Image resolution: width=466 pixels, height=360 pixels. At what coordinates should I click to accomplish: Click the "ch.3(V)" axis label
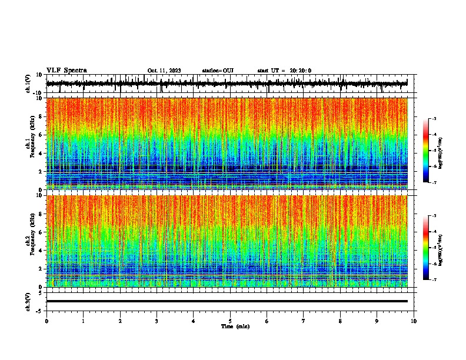click(28, 302)
